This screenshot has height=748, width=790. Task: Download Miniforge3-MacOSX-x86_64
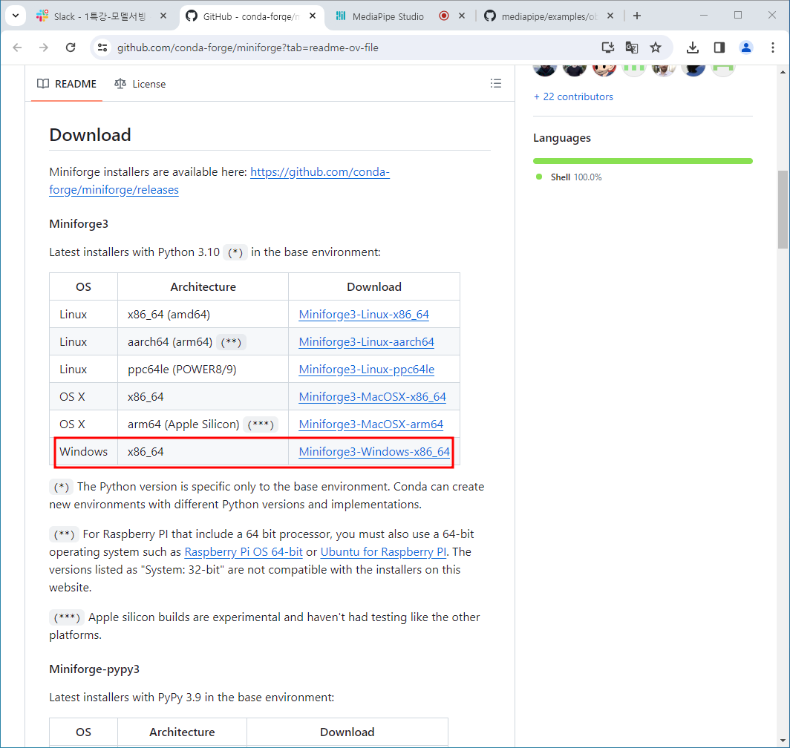click(x=372, y=397)
